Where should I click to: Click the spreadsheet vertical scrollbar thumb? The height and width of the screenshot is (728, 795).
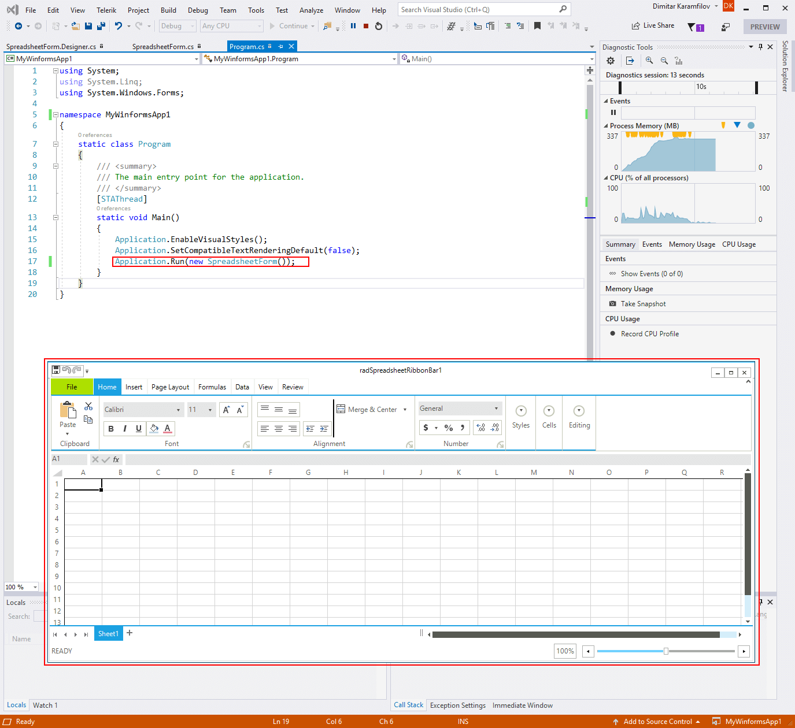[748, 534]
